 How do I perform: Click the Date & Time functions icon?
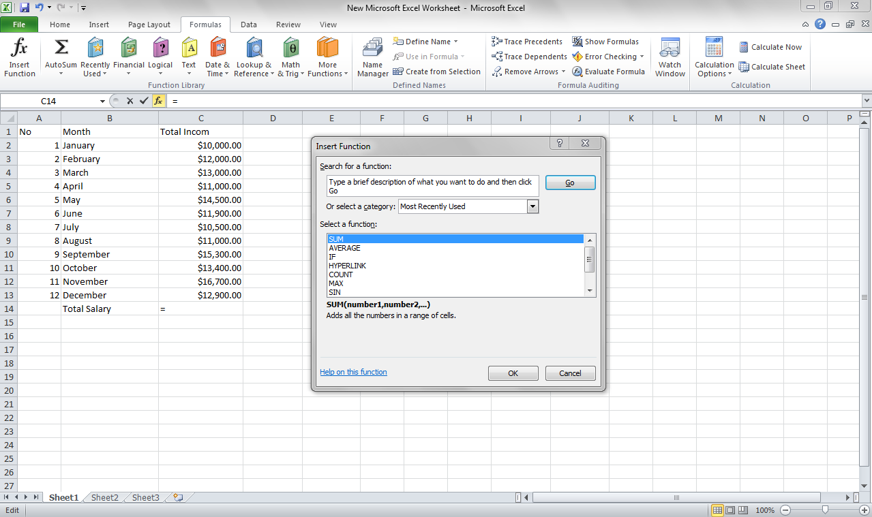[x=217, y=54]
